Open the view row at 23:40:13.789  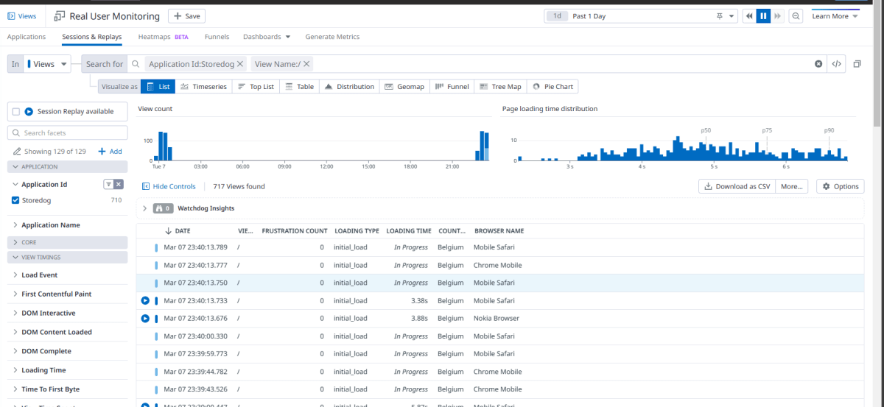tap(500, 247)
